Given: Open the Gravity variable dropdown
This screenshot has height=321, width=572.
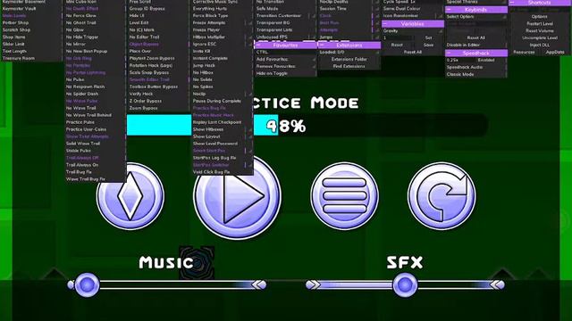Looking at the screenshot, I should click(x=413, y=31).
